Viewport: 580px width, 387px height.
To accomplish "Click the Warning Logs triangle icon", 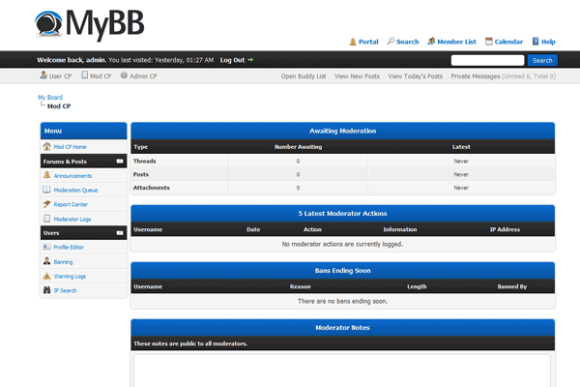I will [46, 276].
